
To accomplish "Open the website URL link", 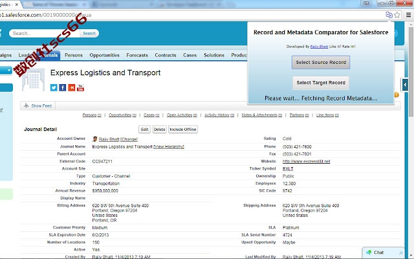I will click(306, 161).
